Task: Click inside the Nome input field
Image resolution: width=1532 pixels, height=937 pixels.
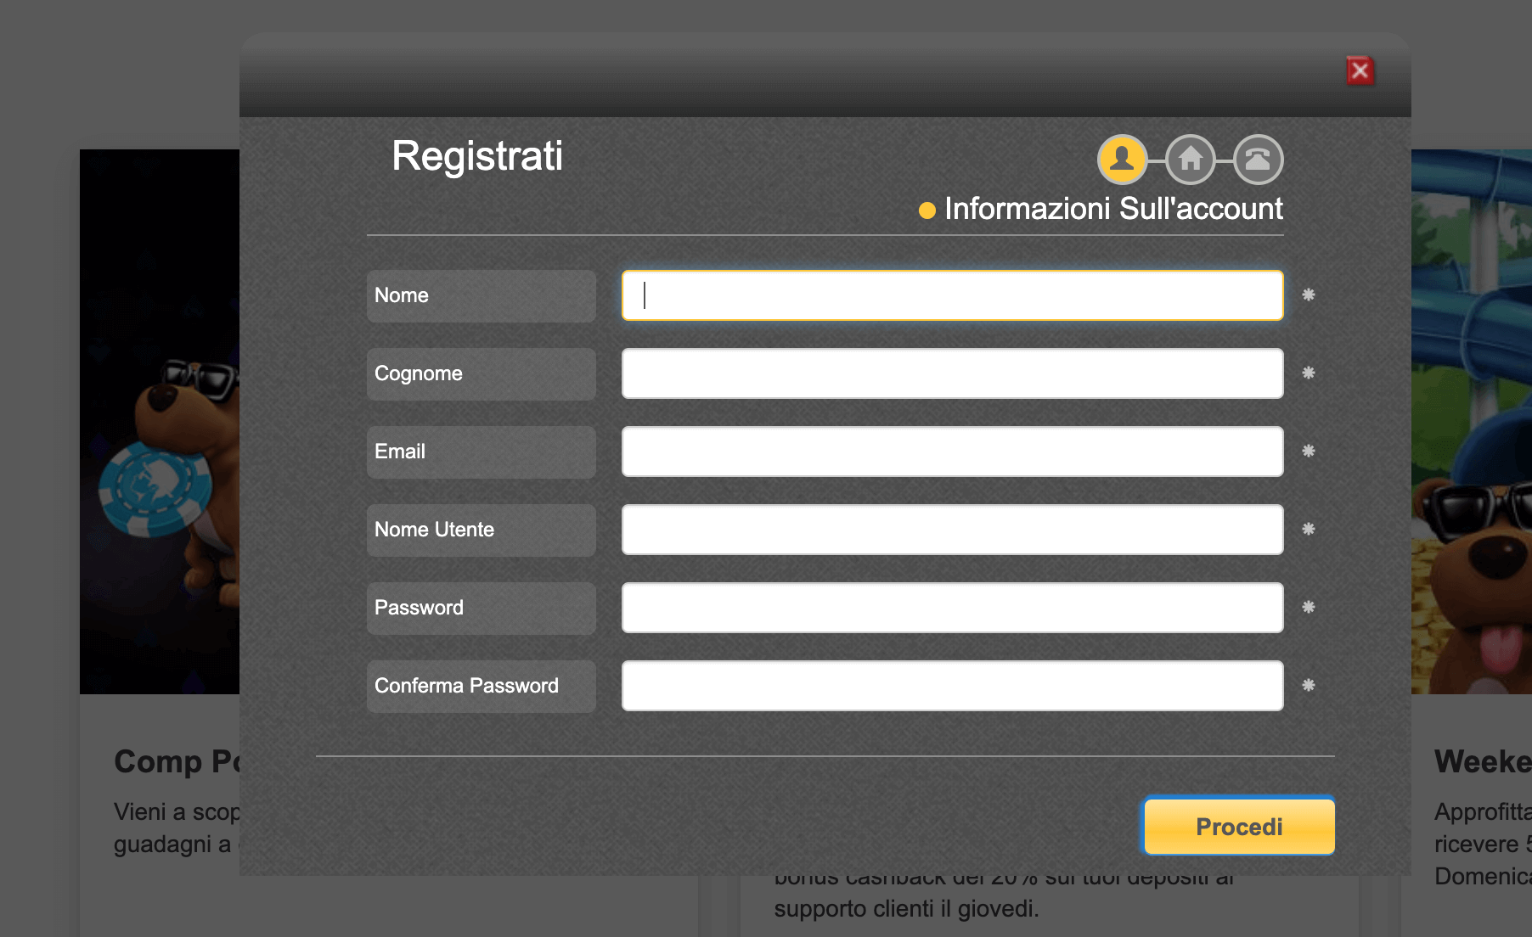Action: point(951,295)
